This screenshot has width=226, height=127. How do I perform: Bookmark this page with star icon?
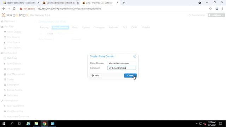(210, 8)
